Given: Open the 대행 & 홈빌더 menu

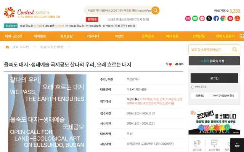Looking at the screenshot, I should point(225,36).
